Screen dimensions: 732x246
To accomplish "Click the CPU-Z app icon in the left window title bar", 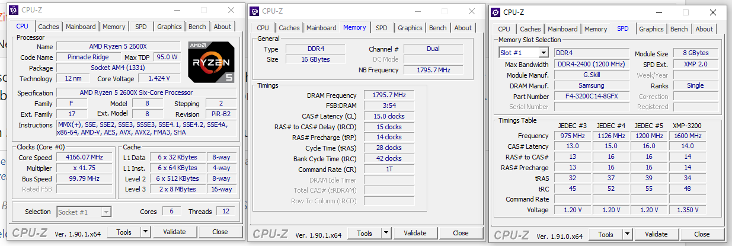I will pyautogui.click(x=13, y=9).
